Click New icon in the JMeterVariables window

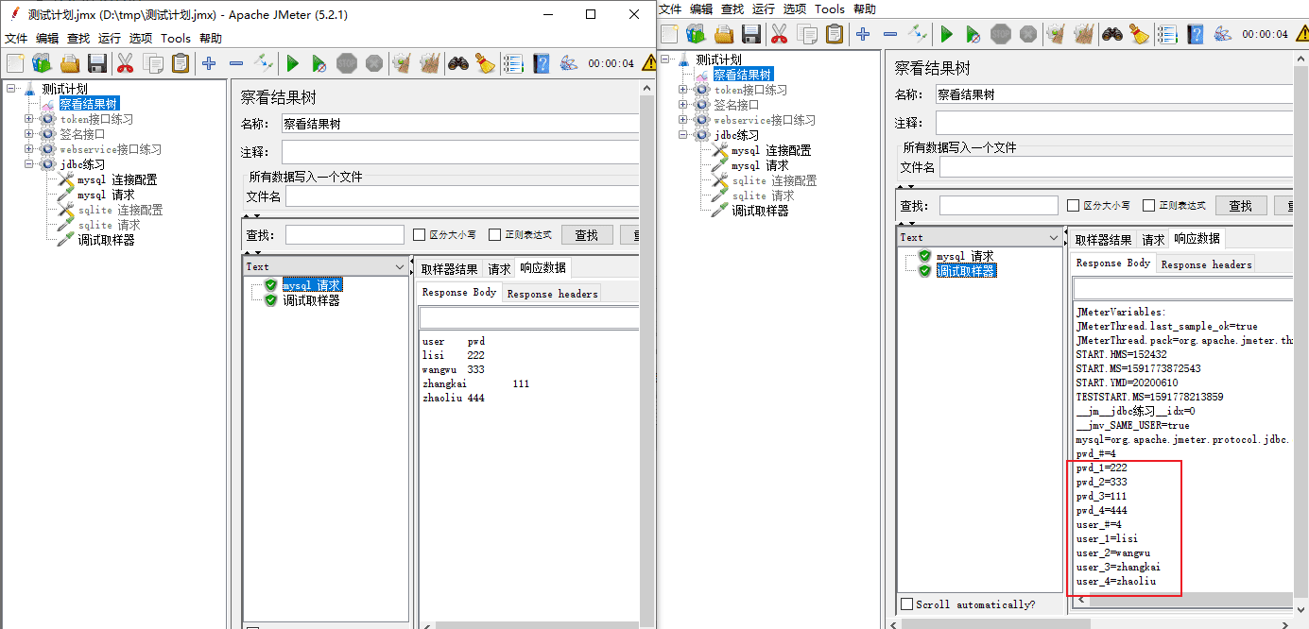(x=669, y=34)
